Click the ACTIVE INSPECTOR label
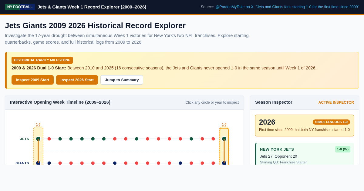The image size is (364, 191). [x=336, y=102]
